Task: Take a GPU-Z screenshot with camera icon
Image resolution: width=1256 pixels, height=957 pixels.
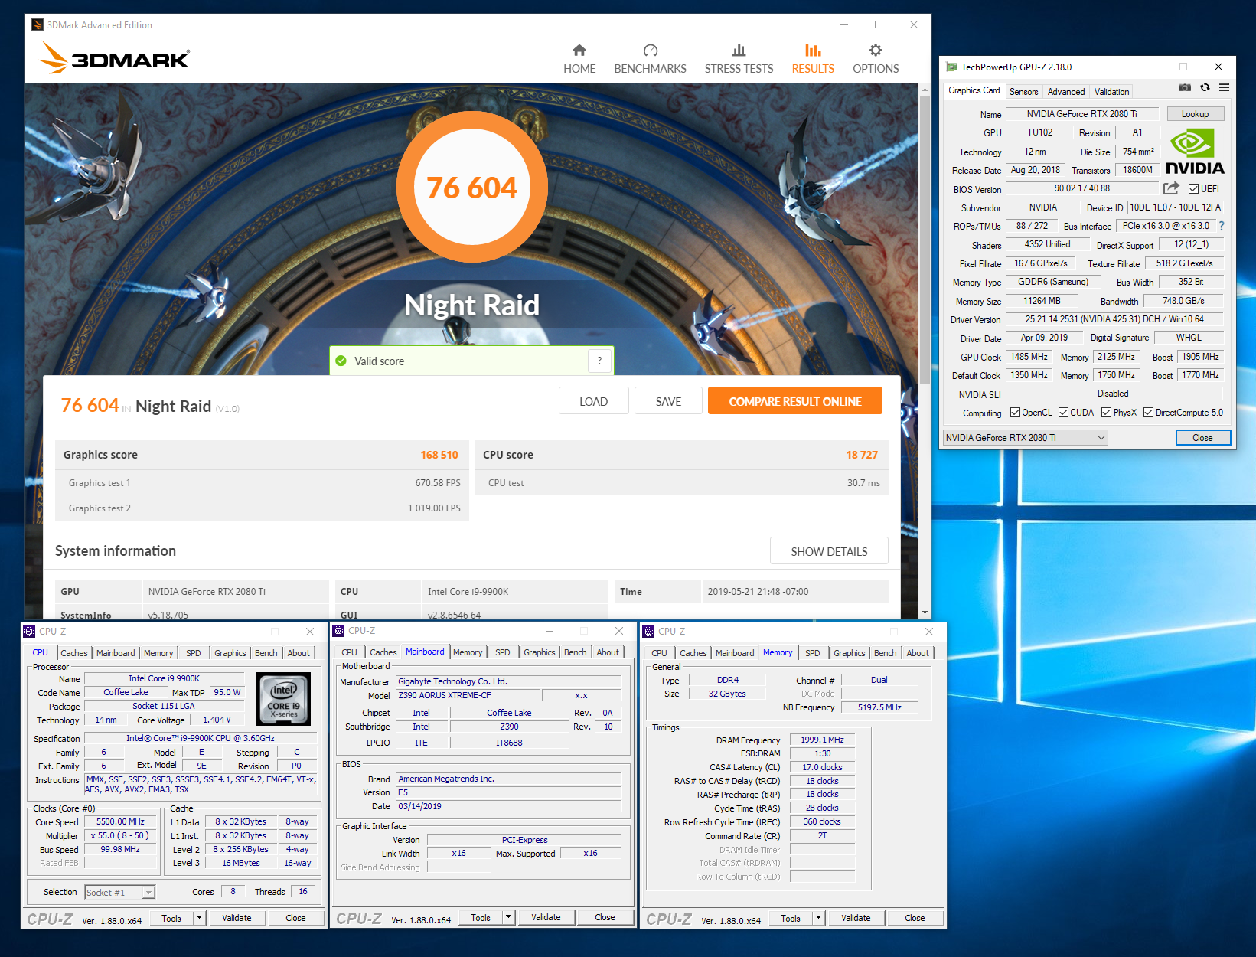Action: click(1185, 88)
